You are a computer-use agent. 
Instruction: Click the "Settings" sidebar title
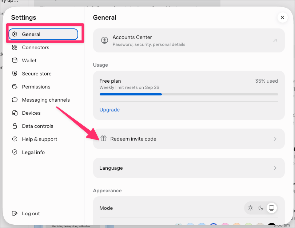click(24, 17)
